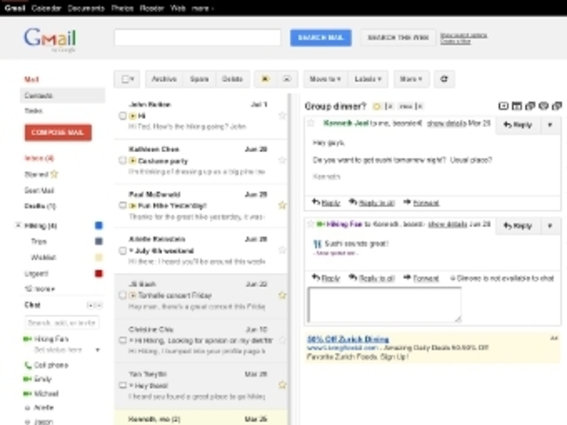Click the video icon next to Emily
567x425 pixels.
tap(27, 379)
